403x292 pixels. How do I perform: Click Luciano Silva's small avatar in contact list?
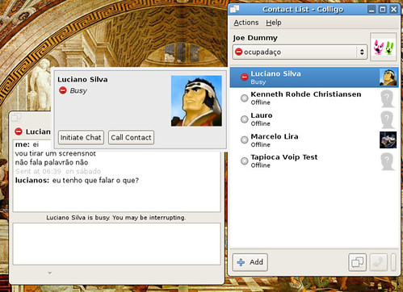click(x=388, y=77)
